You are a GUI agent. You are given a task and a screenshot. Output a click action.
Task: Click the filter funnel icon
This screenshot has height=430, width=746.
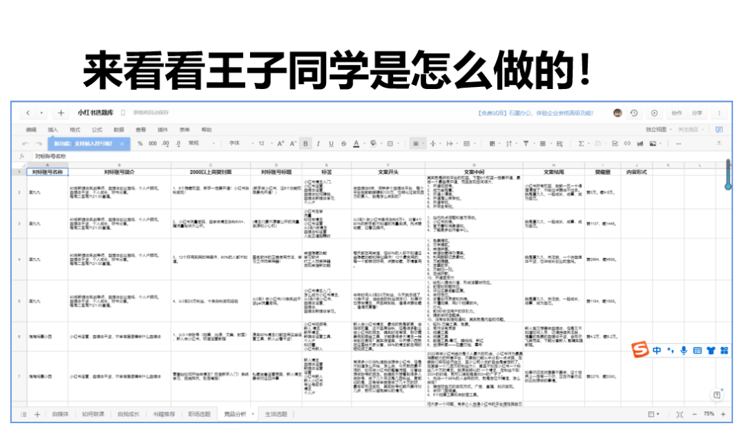pos(525,144)
